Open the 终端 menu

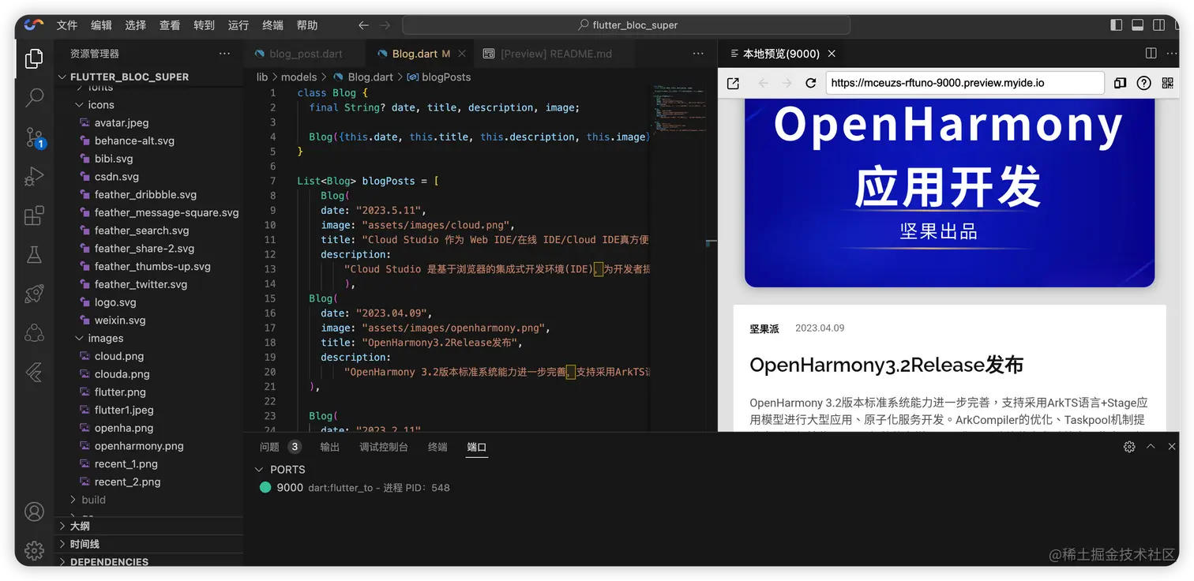tap(272, 25)
